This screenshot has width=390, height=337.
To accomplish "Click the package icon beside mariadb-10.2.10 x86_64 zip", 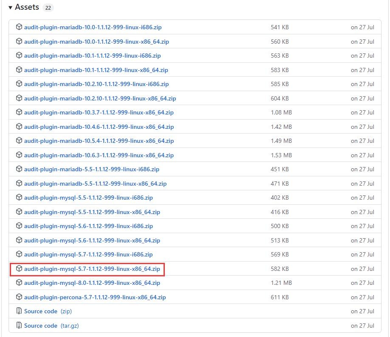I will pyautogui.click(x=19, y=98).
